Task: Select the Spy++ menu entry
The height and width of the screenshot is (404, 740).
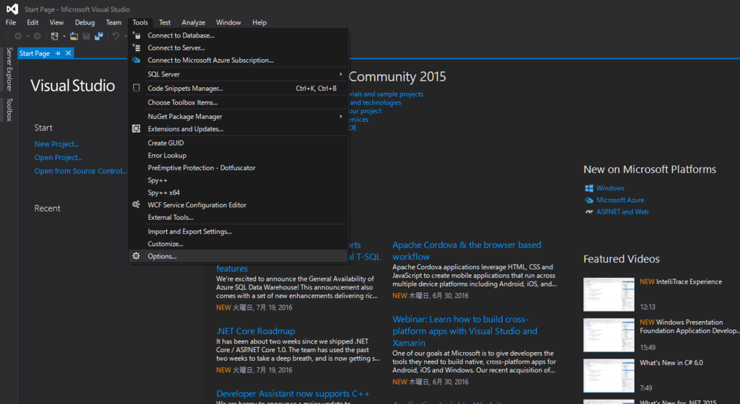Action: tap(238, 180)
